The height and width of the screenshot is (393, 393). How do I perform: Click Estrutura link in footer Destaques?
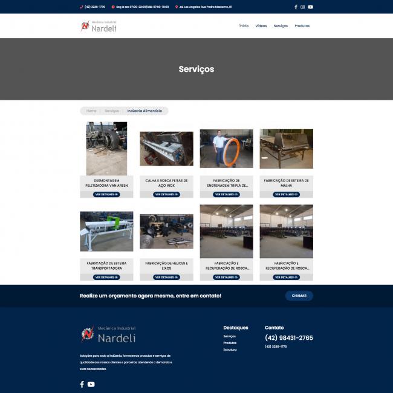pyautogui.click(x=230, y=349)
